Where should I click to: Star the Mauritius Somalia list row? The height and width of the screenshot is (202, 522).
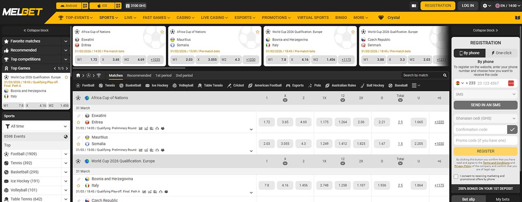(79, 144)
